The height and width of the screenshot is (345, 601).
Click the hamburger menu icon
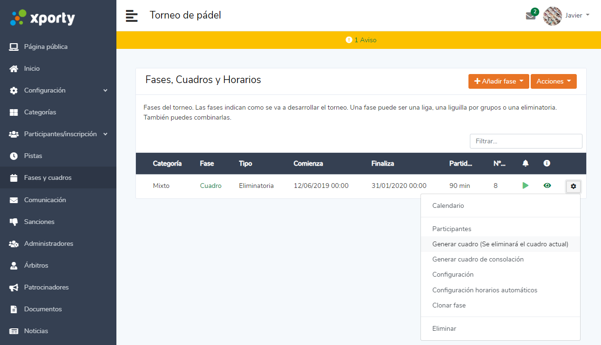(x=132, y=16)
